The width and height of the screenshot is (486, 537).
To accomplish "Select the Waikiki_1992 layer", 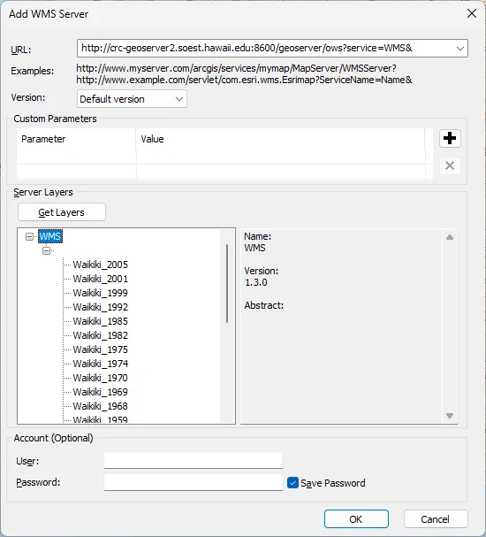I will click(x=100, y=307).
